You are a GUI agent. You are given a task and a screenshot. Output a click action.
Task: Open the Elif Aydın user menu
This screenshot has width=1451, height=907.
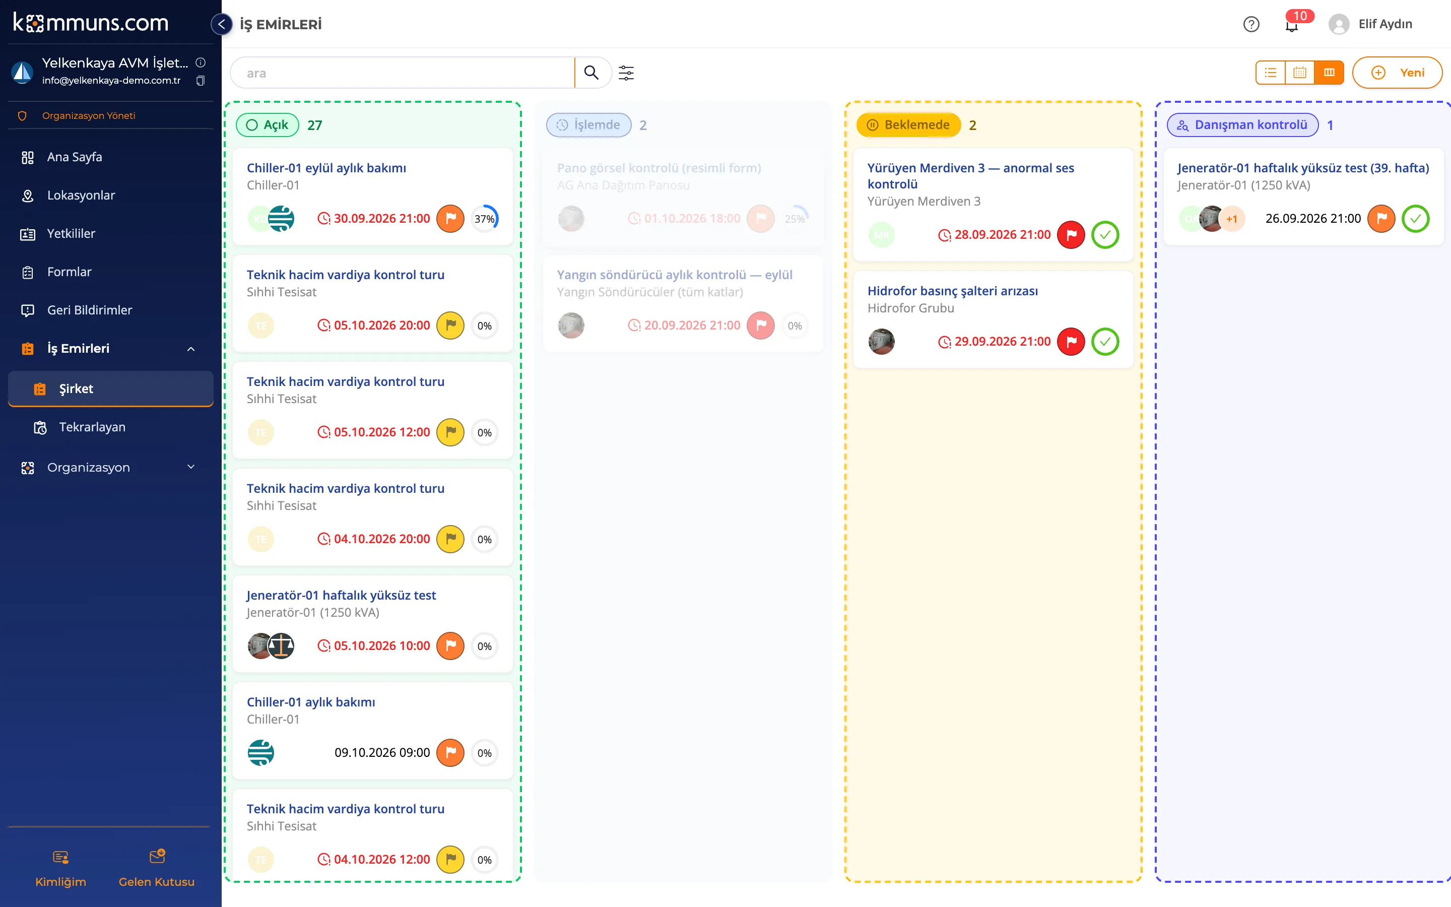[x=1371, y=24]
